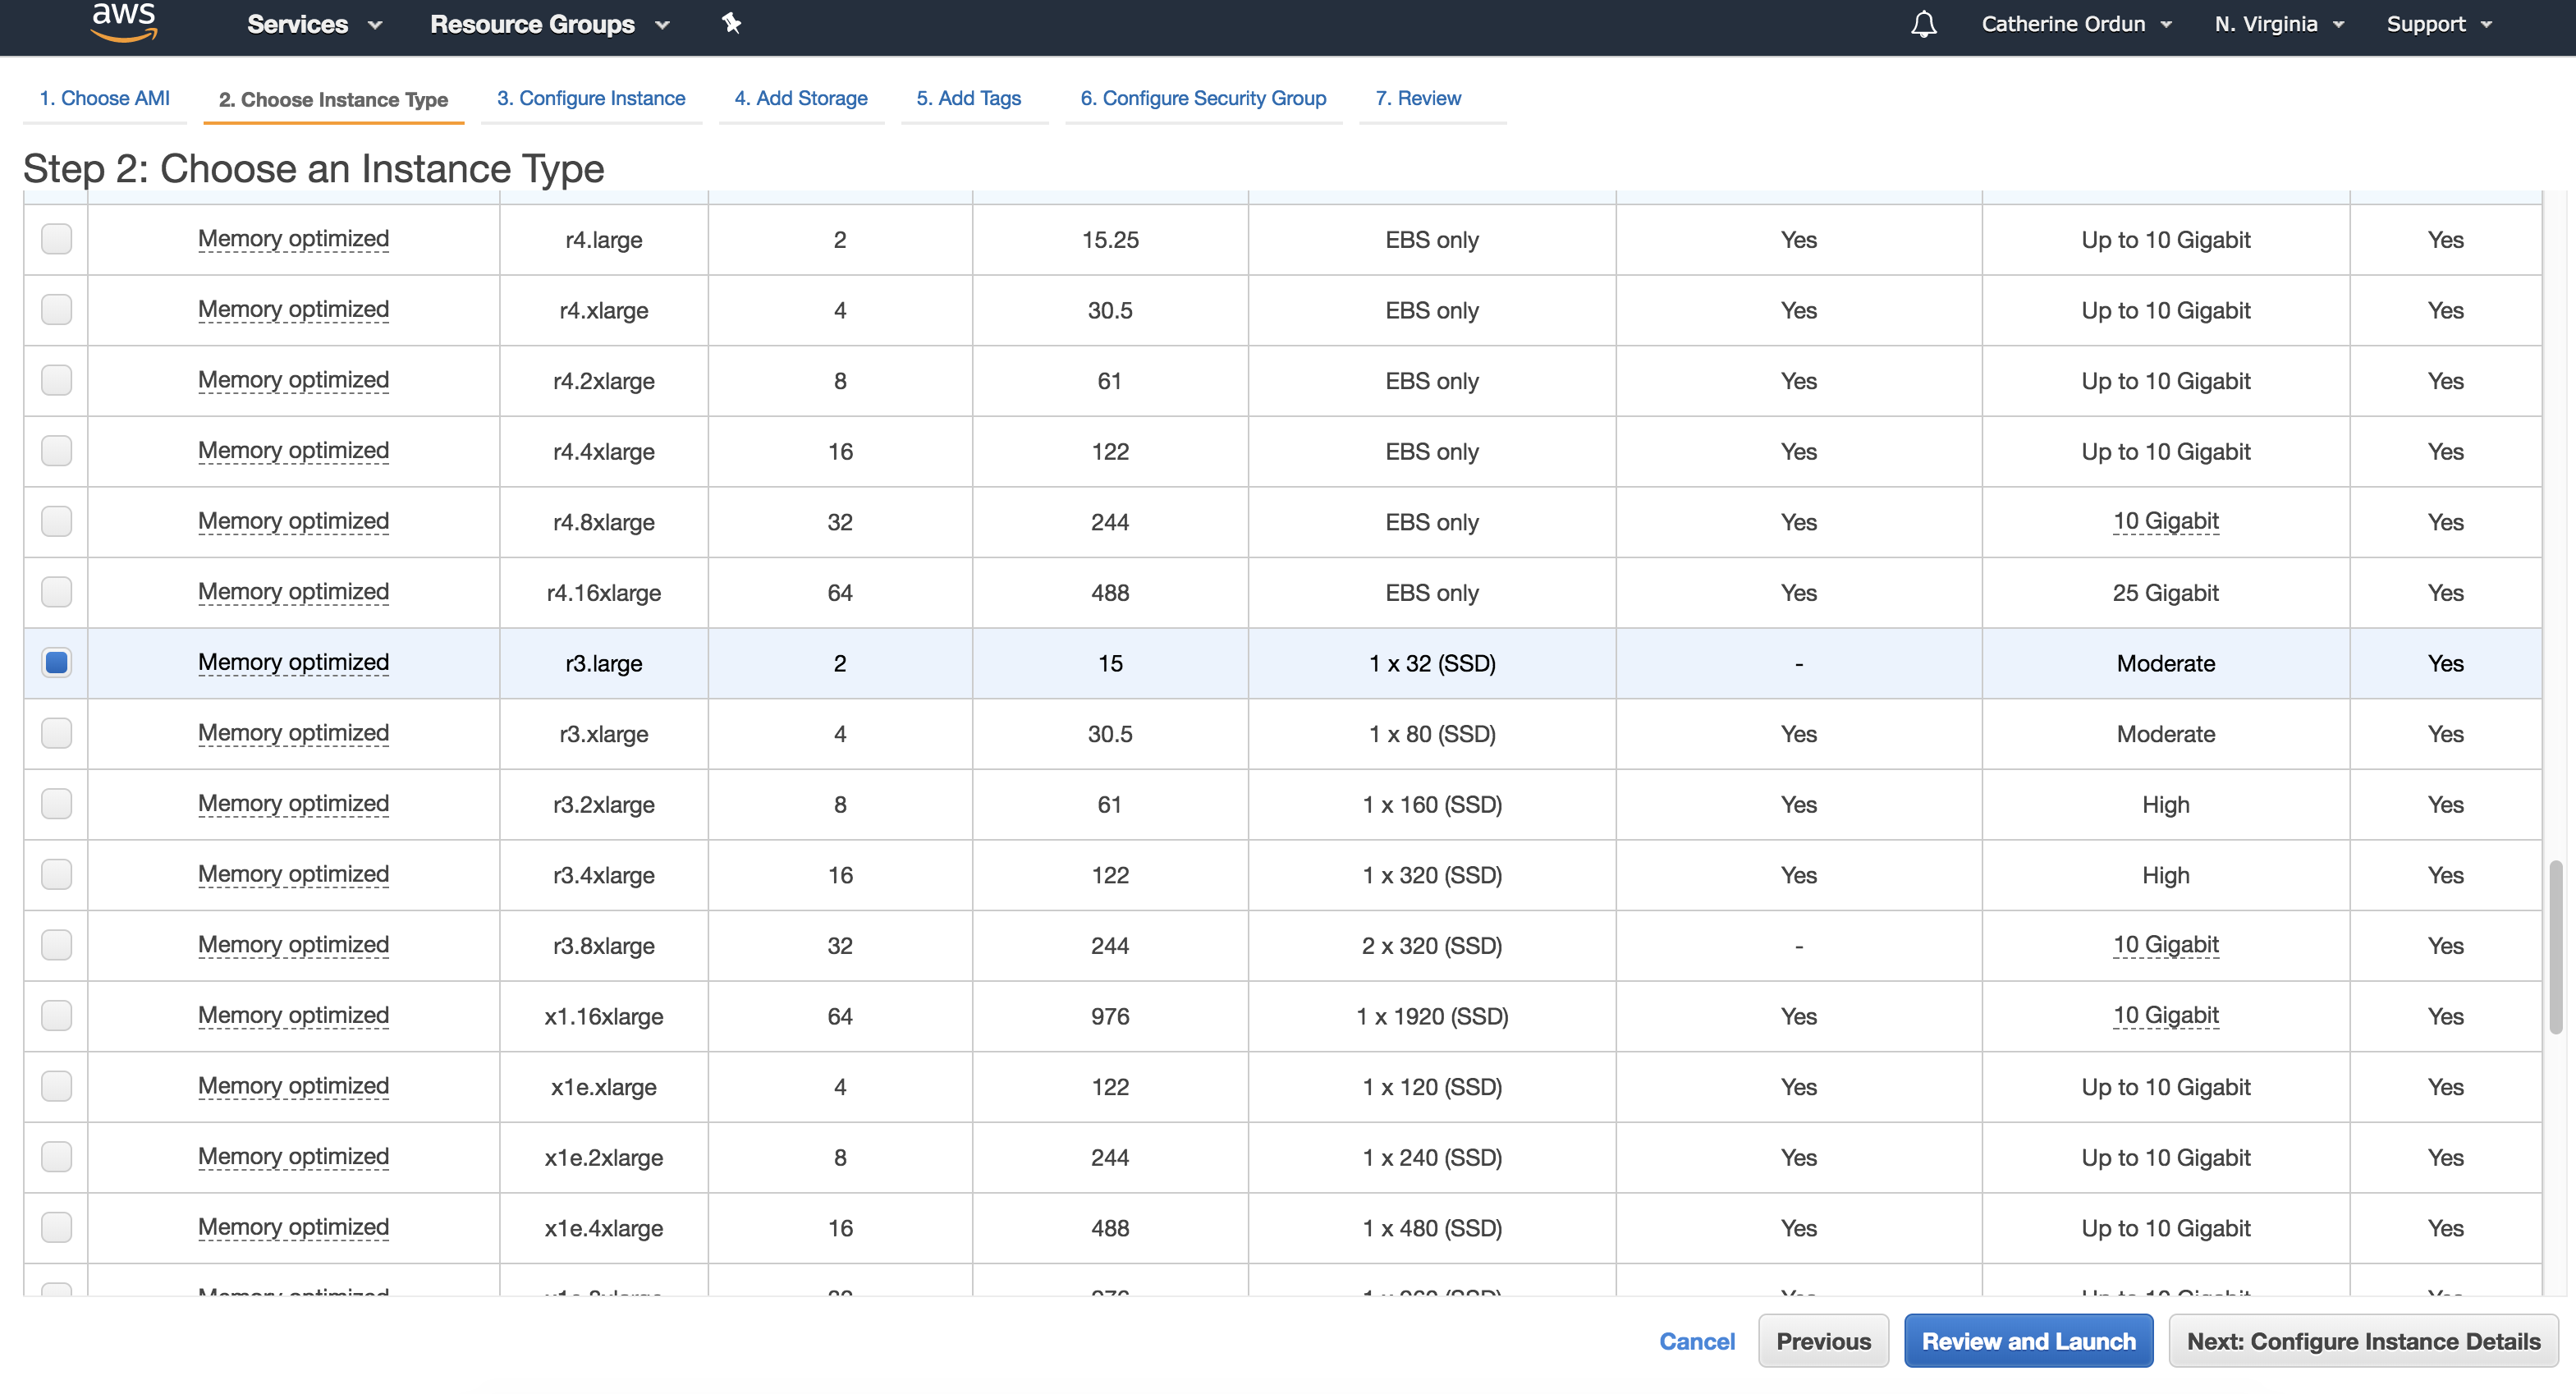This screenshot has width=2576, height=1394.
Task: Open the N. Virginia region selector
Action: coord(2278,24)
